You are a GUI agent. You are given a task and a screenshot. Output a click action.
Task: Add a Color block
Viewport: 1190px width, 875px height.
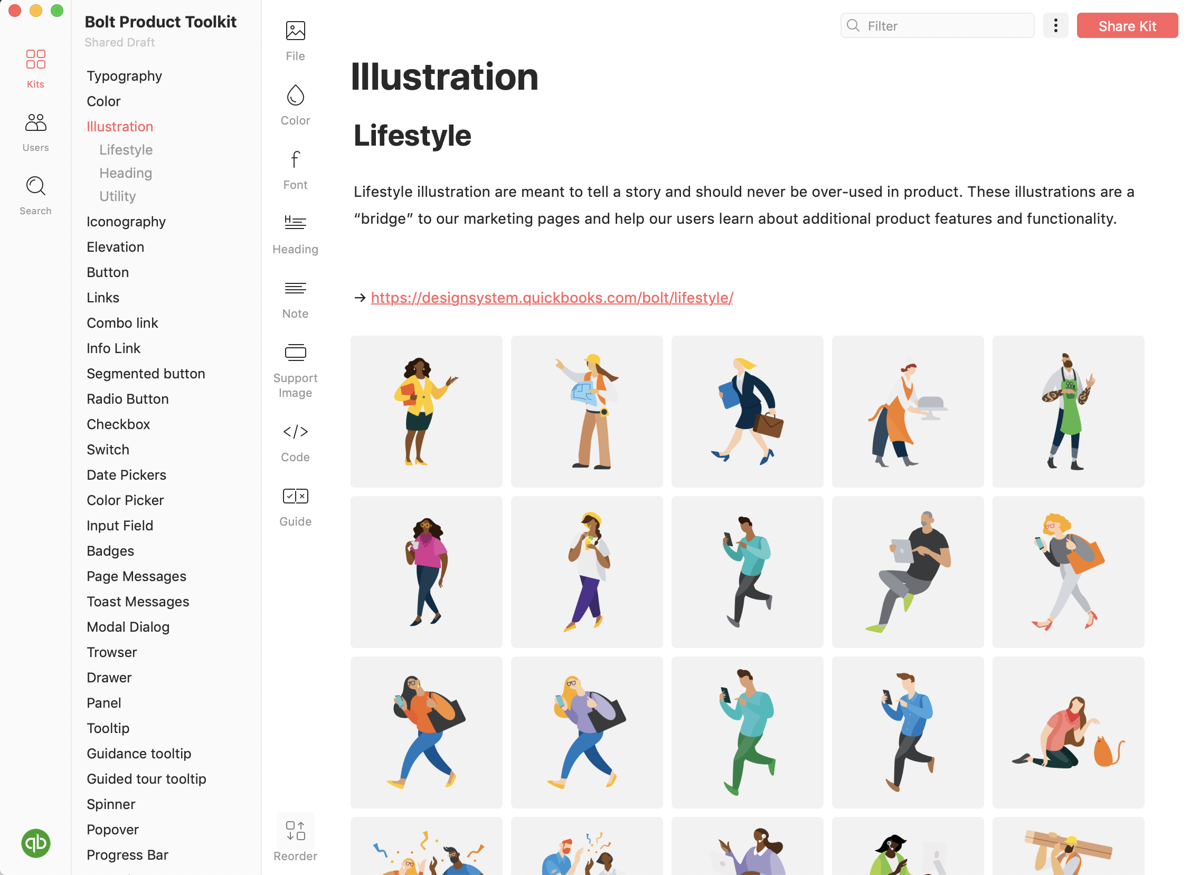pos(295,106)
